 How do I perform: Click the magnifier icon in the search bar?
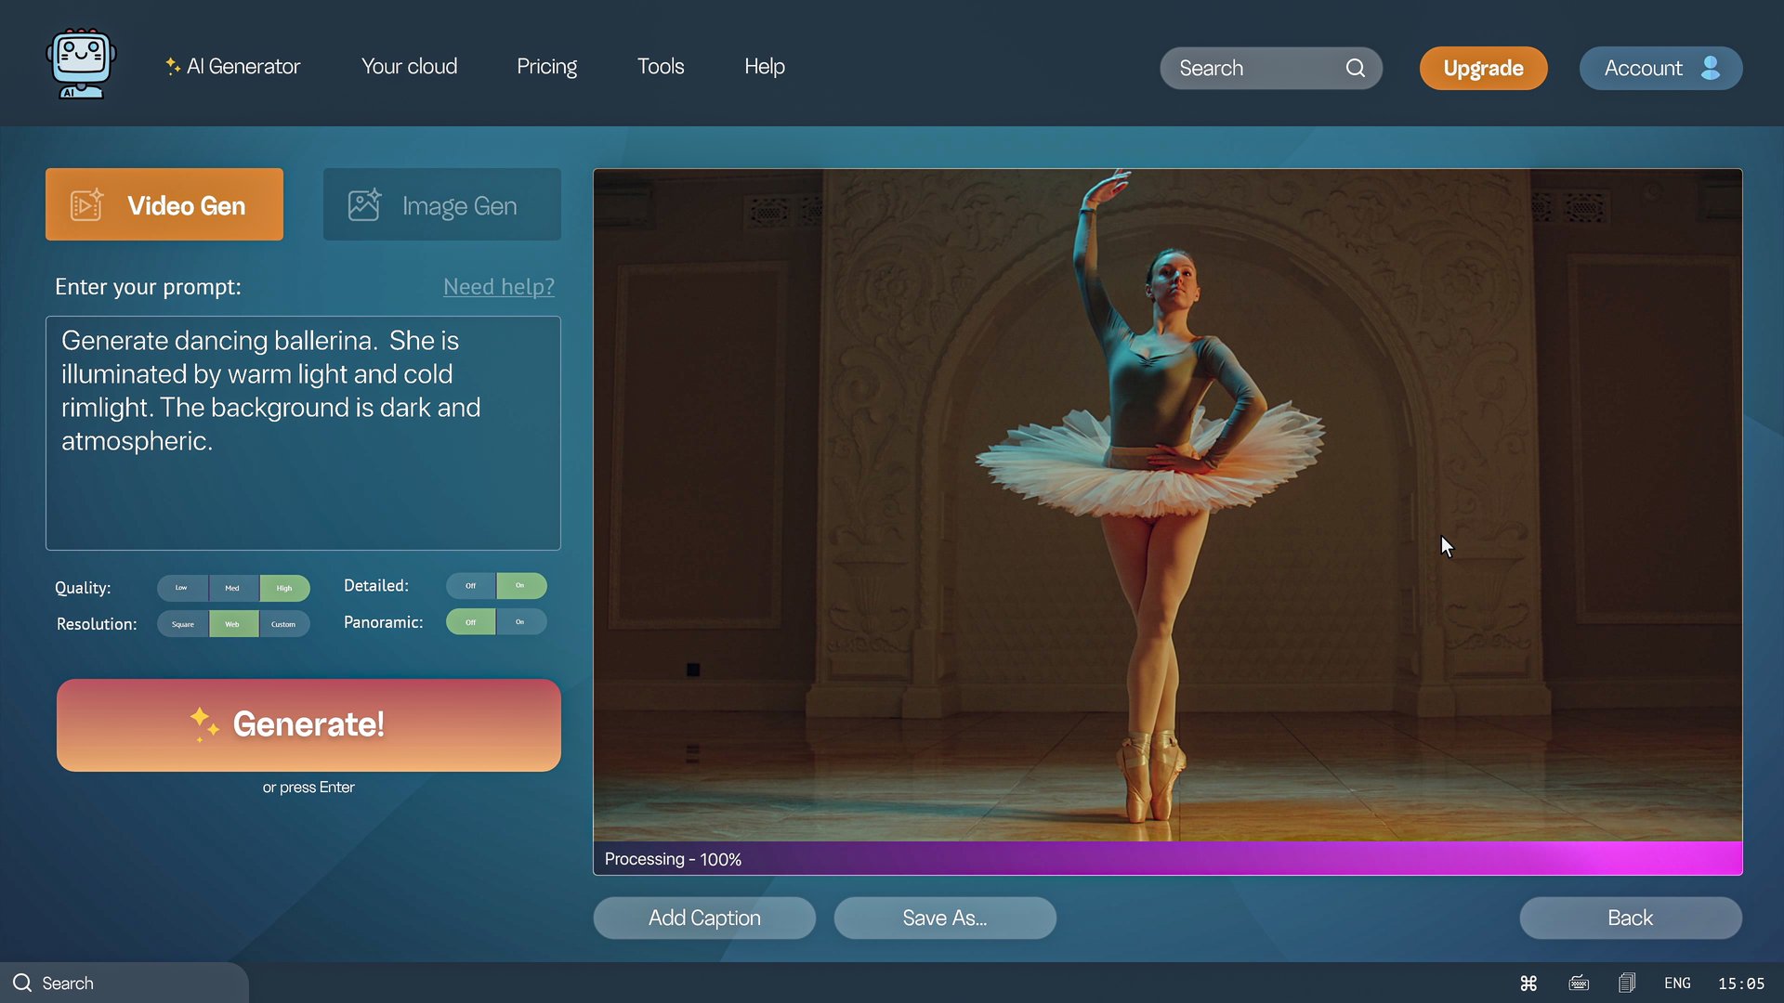coord(1356,68)
